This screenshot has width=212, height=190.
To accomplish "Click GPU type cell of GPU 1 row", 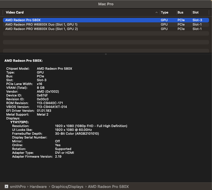I will pyautogui.click(x=164, y=24).
